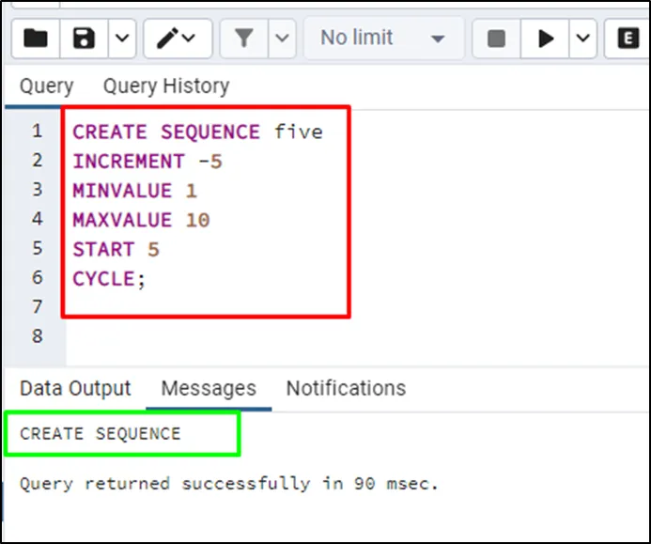Click the CREATE SEQUENCE five line in editor
Image resolution: width=651 pixels, height=544 pixels.
point(197,132)
